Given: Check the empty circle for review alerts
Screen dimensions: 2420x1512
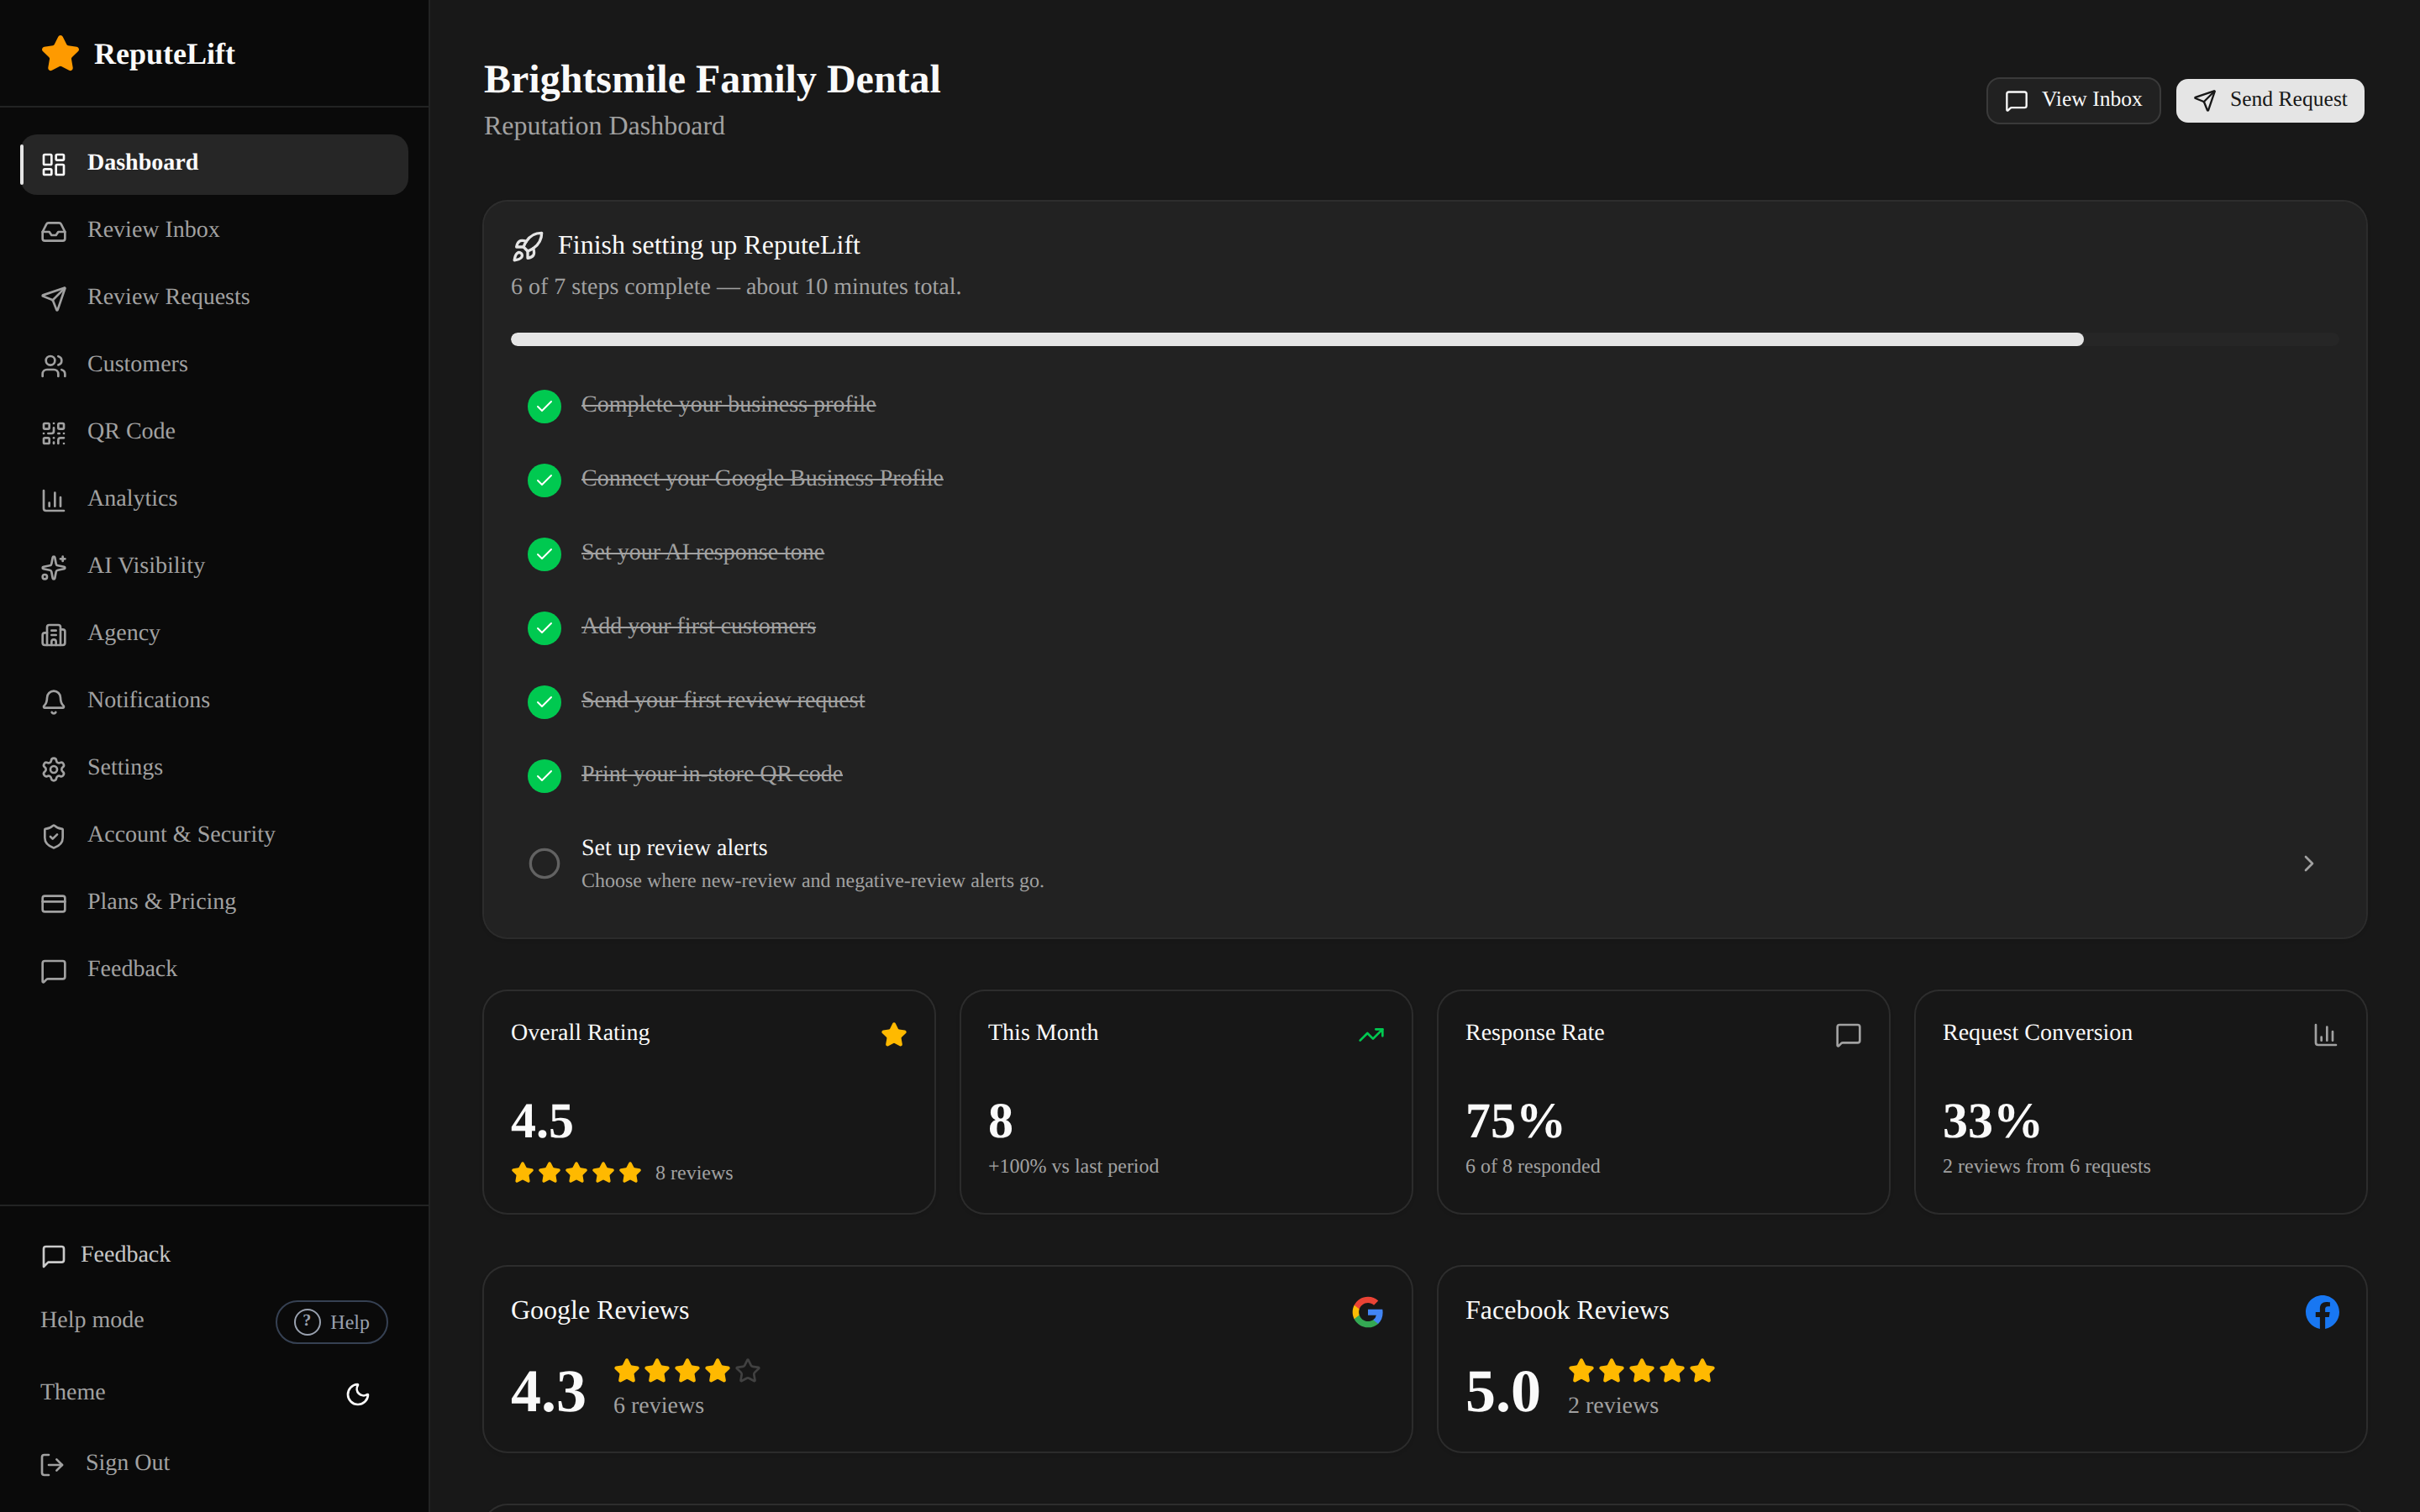Looking at the screenshot, I should [544, 863].
